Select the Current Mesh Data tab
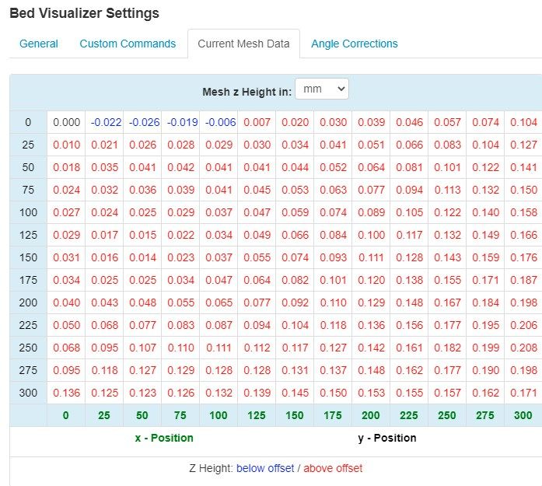Viewport: 542px width, 486px height. click(x=243, y=44)
